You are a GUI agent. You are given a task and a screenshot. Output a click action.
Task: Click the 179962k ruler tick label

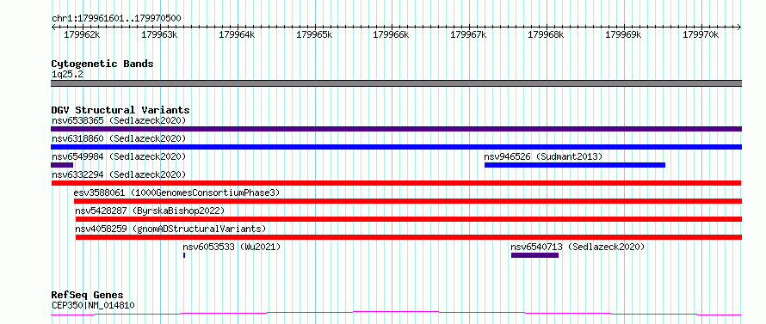(82, 35)
